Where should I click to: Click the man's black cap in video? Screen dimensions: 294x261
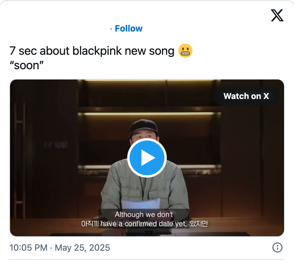[x=144, y=125]
